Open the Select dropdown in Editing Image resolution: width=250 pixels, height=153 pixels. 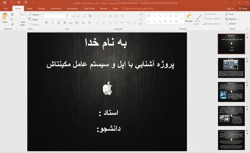point(231,24)
